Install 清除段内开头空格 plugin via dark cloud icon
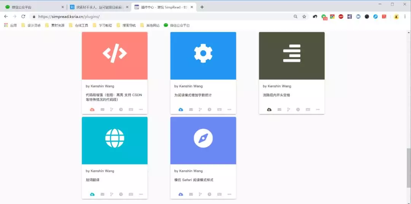The width and height of the screenshot is (411, 204). (269, 109)
